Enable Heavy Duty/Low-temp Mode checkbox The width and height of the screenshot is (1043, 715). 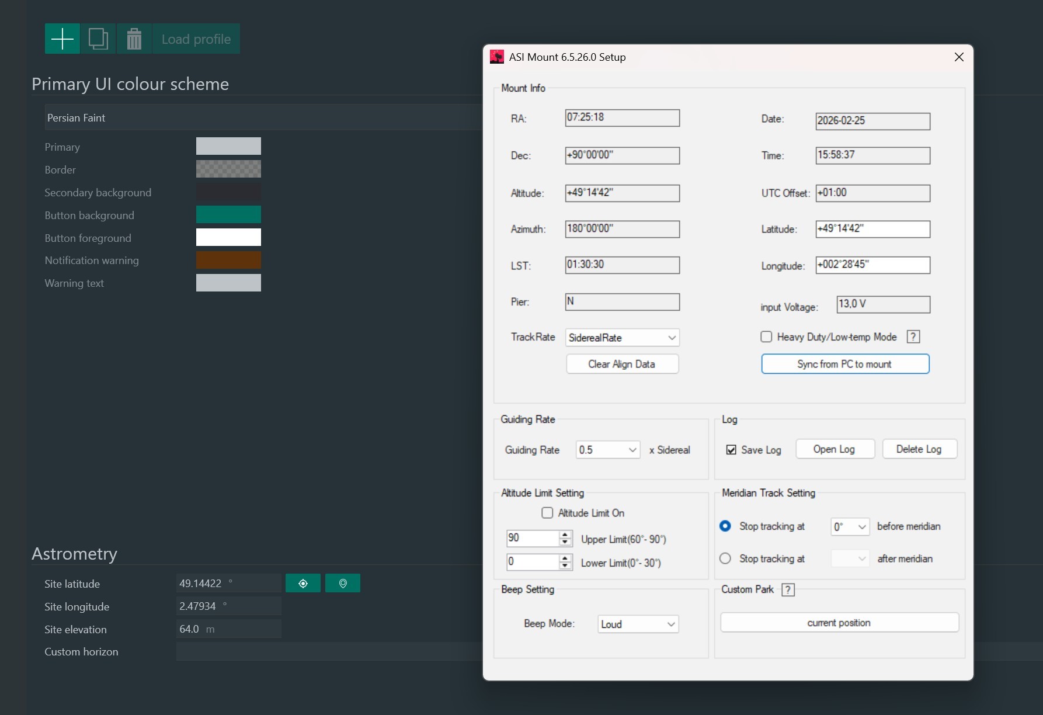767,336
